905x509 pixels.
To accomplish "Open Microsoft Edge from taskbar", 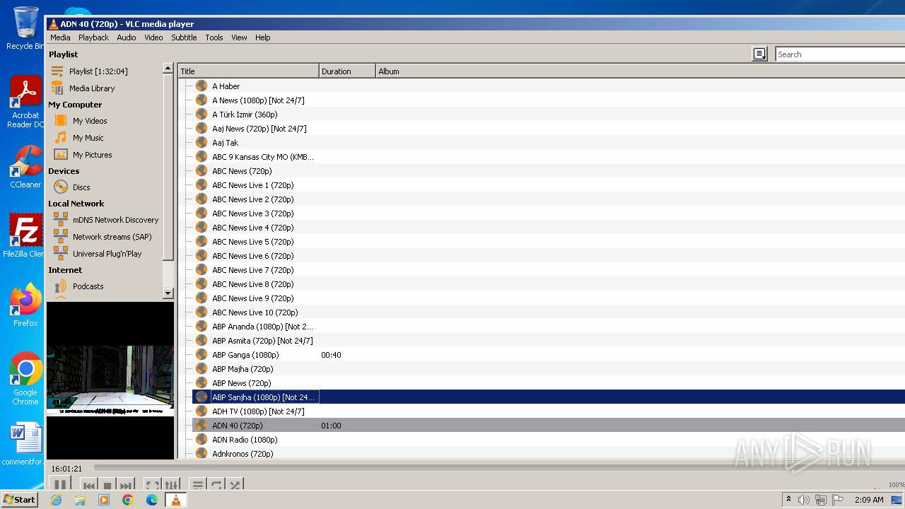I will (x=152, y=500).
